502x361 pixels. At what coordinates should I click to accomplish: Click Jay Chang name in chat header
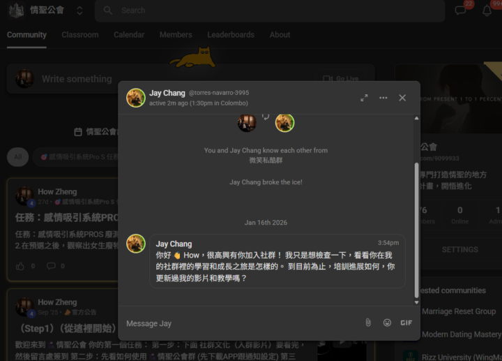pyautogui.click(x=167, y=93)
